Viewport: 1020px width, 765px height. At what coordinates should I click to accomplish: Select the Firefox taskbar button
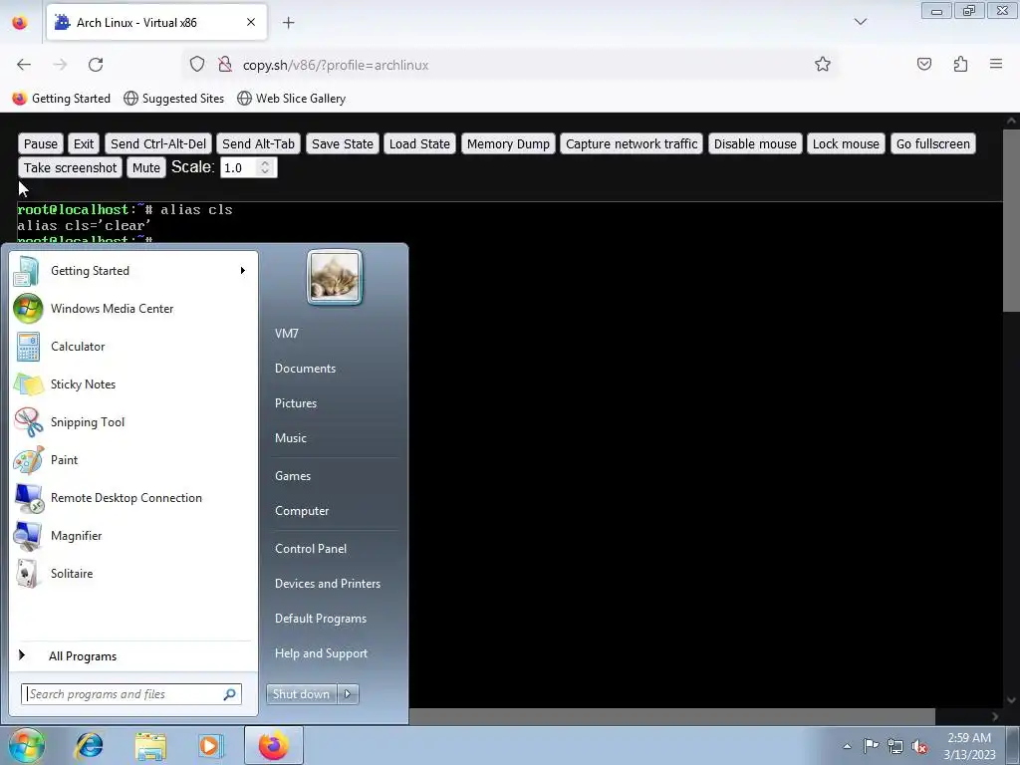click(x=273, y=745)
